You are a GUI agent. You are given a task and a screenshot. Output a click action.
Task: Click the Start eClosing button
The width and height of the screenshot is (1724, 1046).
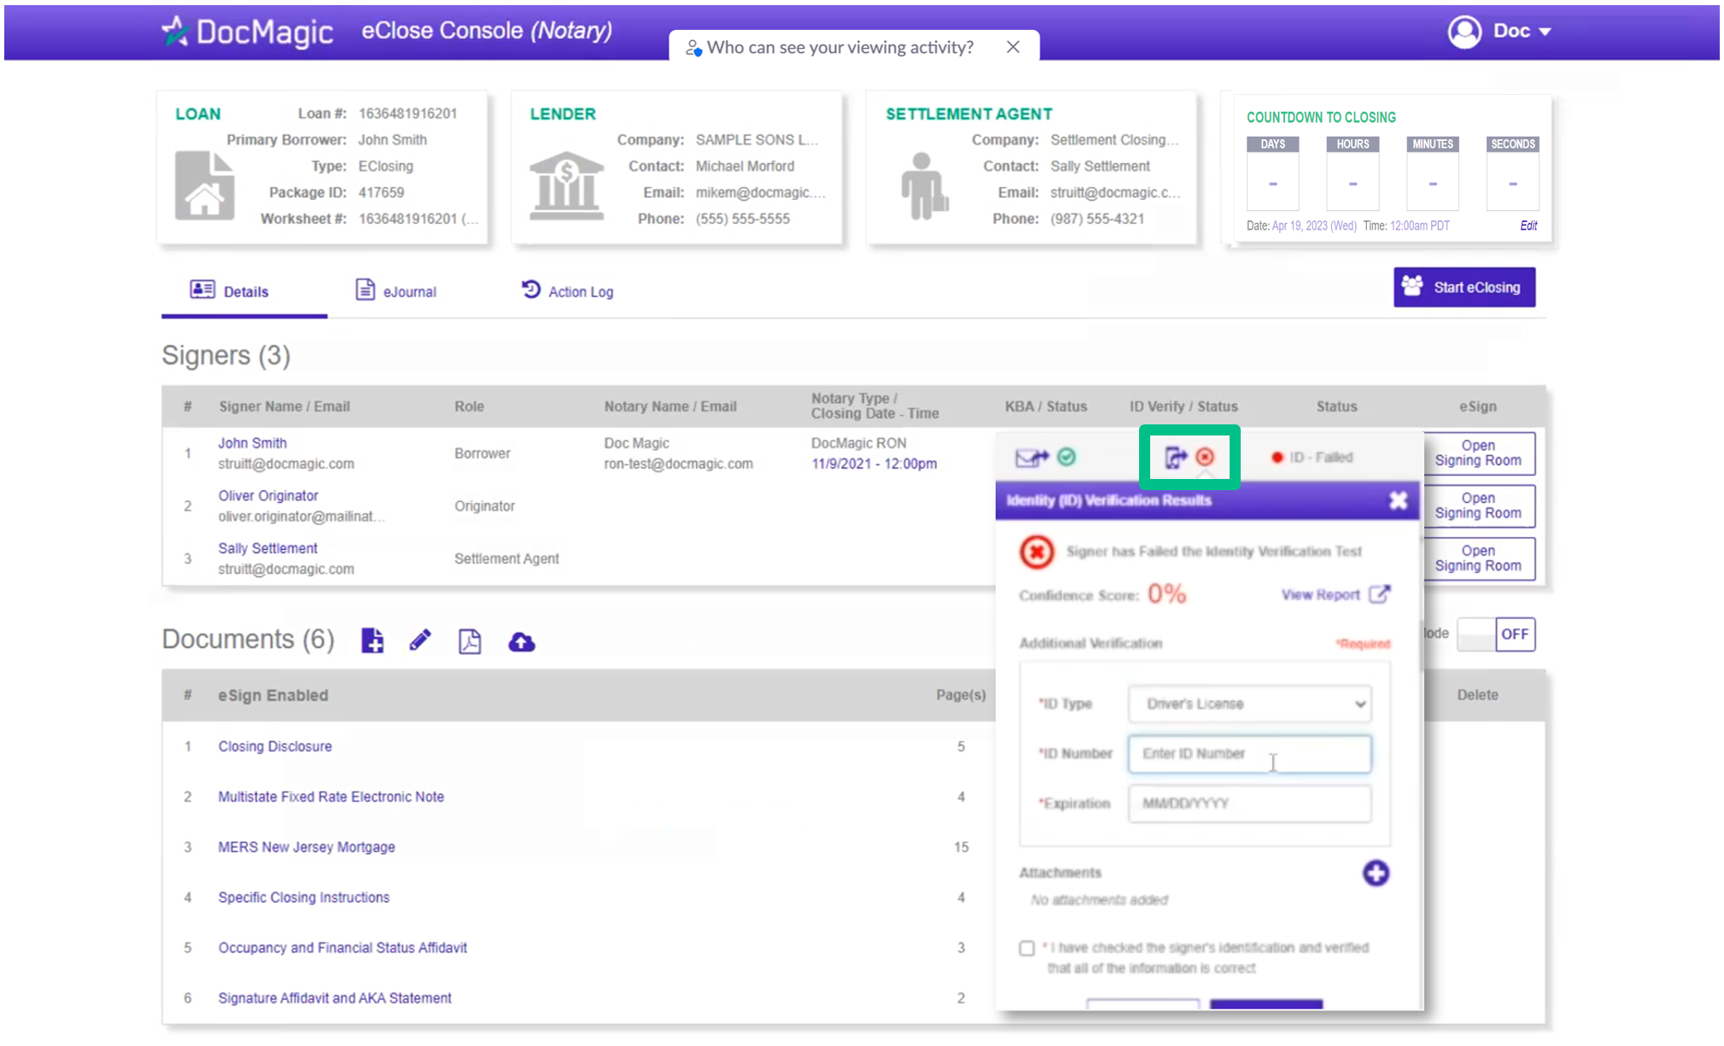(x=1464, y=287)
